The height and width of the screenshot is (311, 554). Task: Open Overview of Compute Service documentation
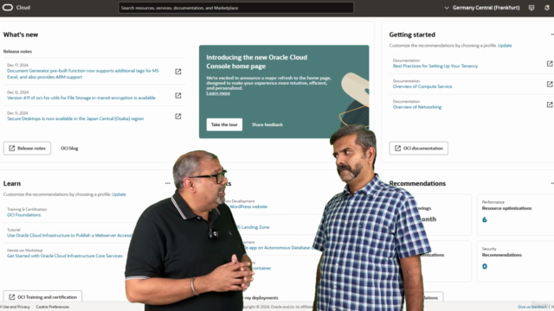422,86
